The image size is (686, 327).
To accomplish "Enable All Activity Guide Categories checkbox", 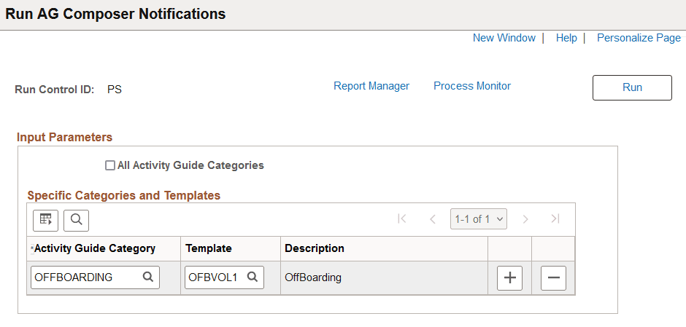I will (x=110, y=165).
